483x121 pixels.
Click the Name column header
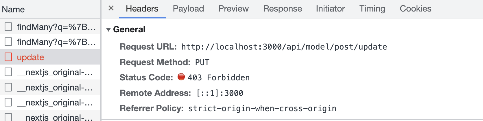[x=13, y=10]
